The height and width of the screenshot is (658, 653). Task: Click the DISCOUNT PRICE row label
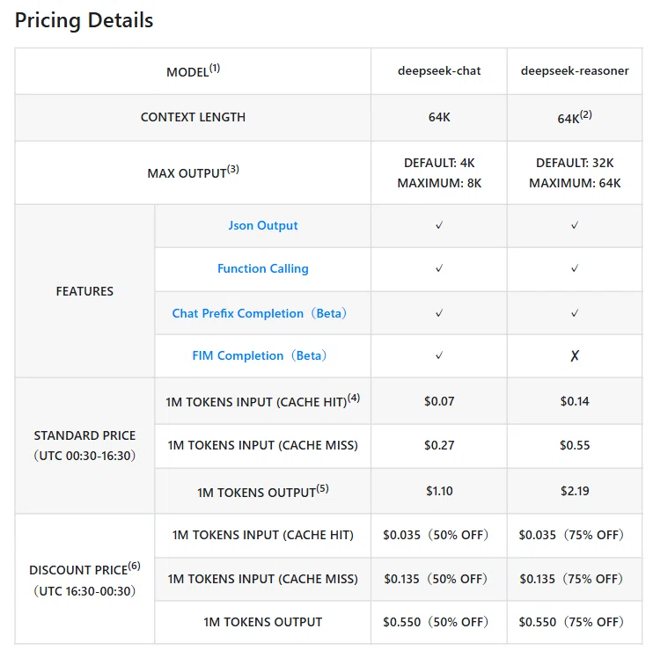coord(84,580)
